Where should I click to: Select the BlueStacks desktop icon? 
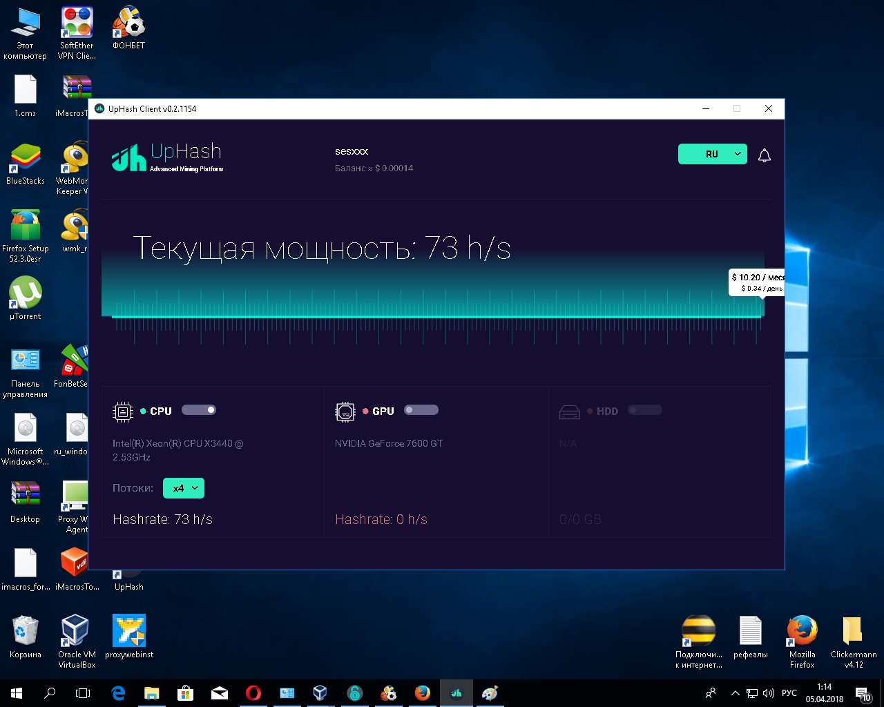point(26,164)
